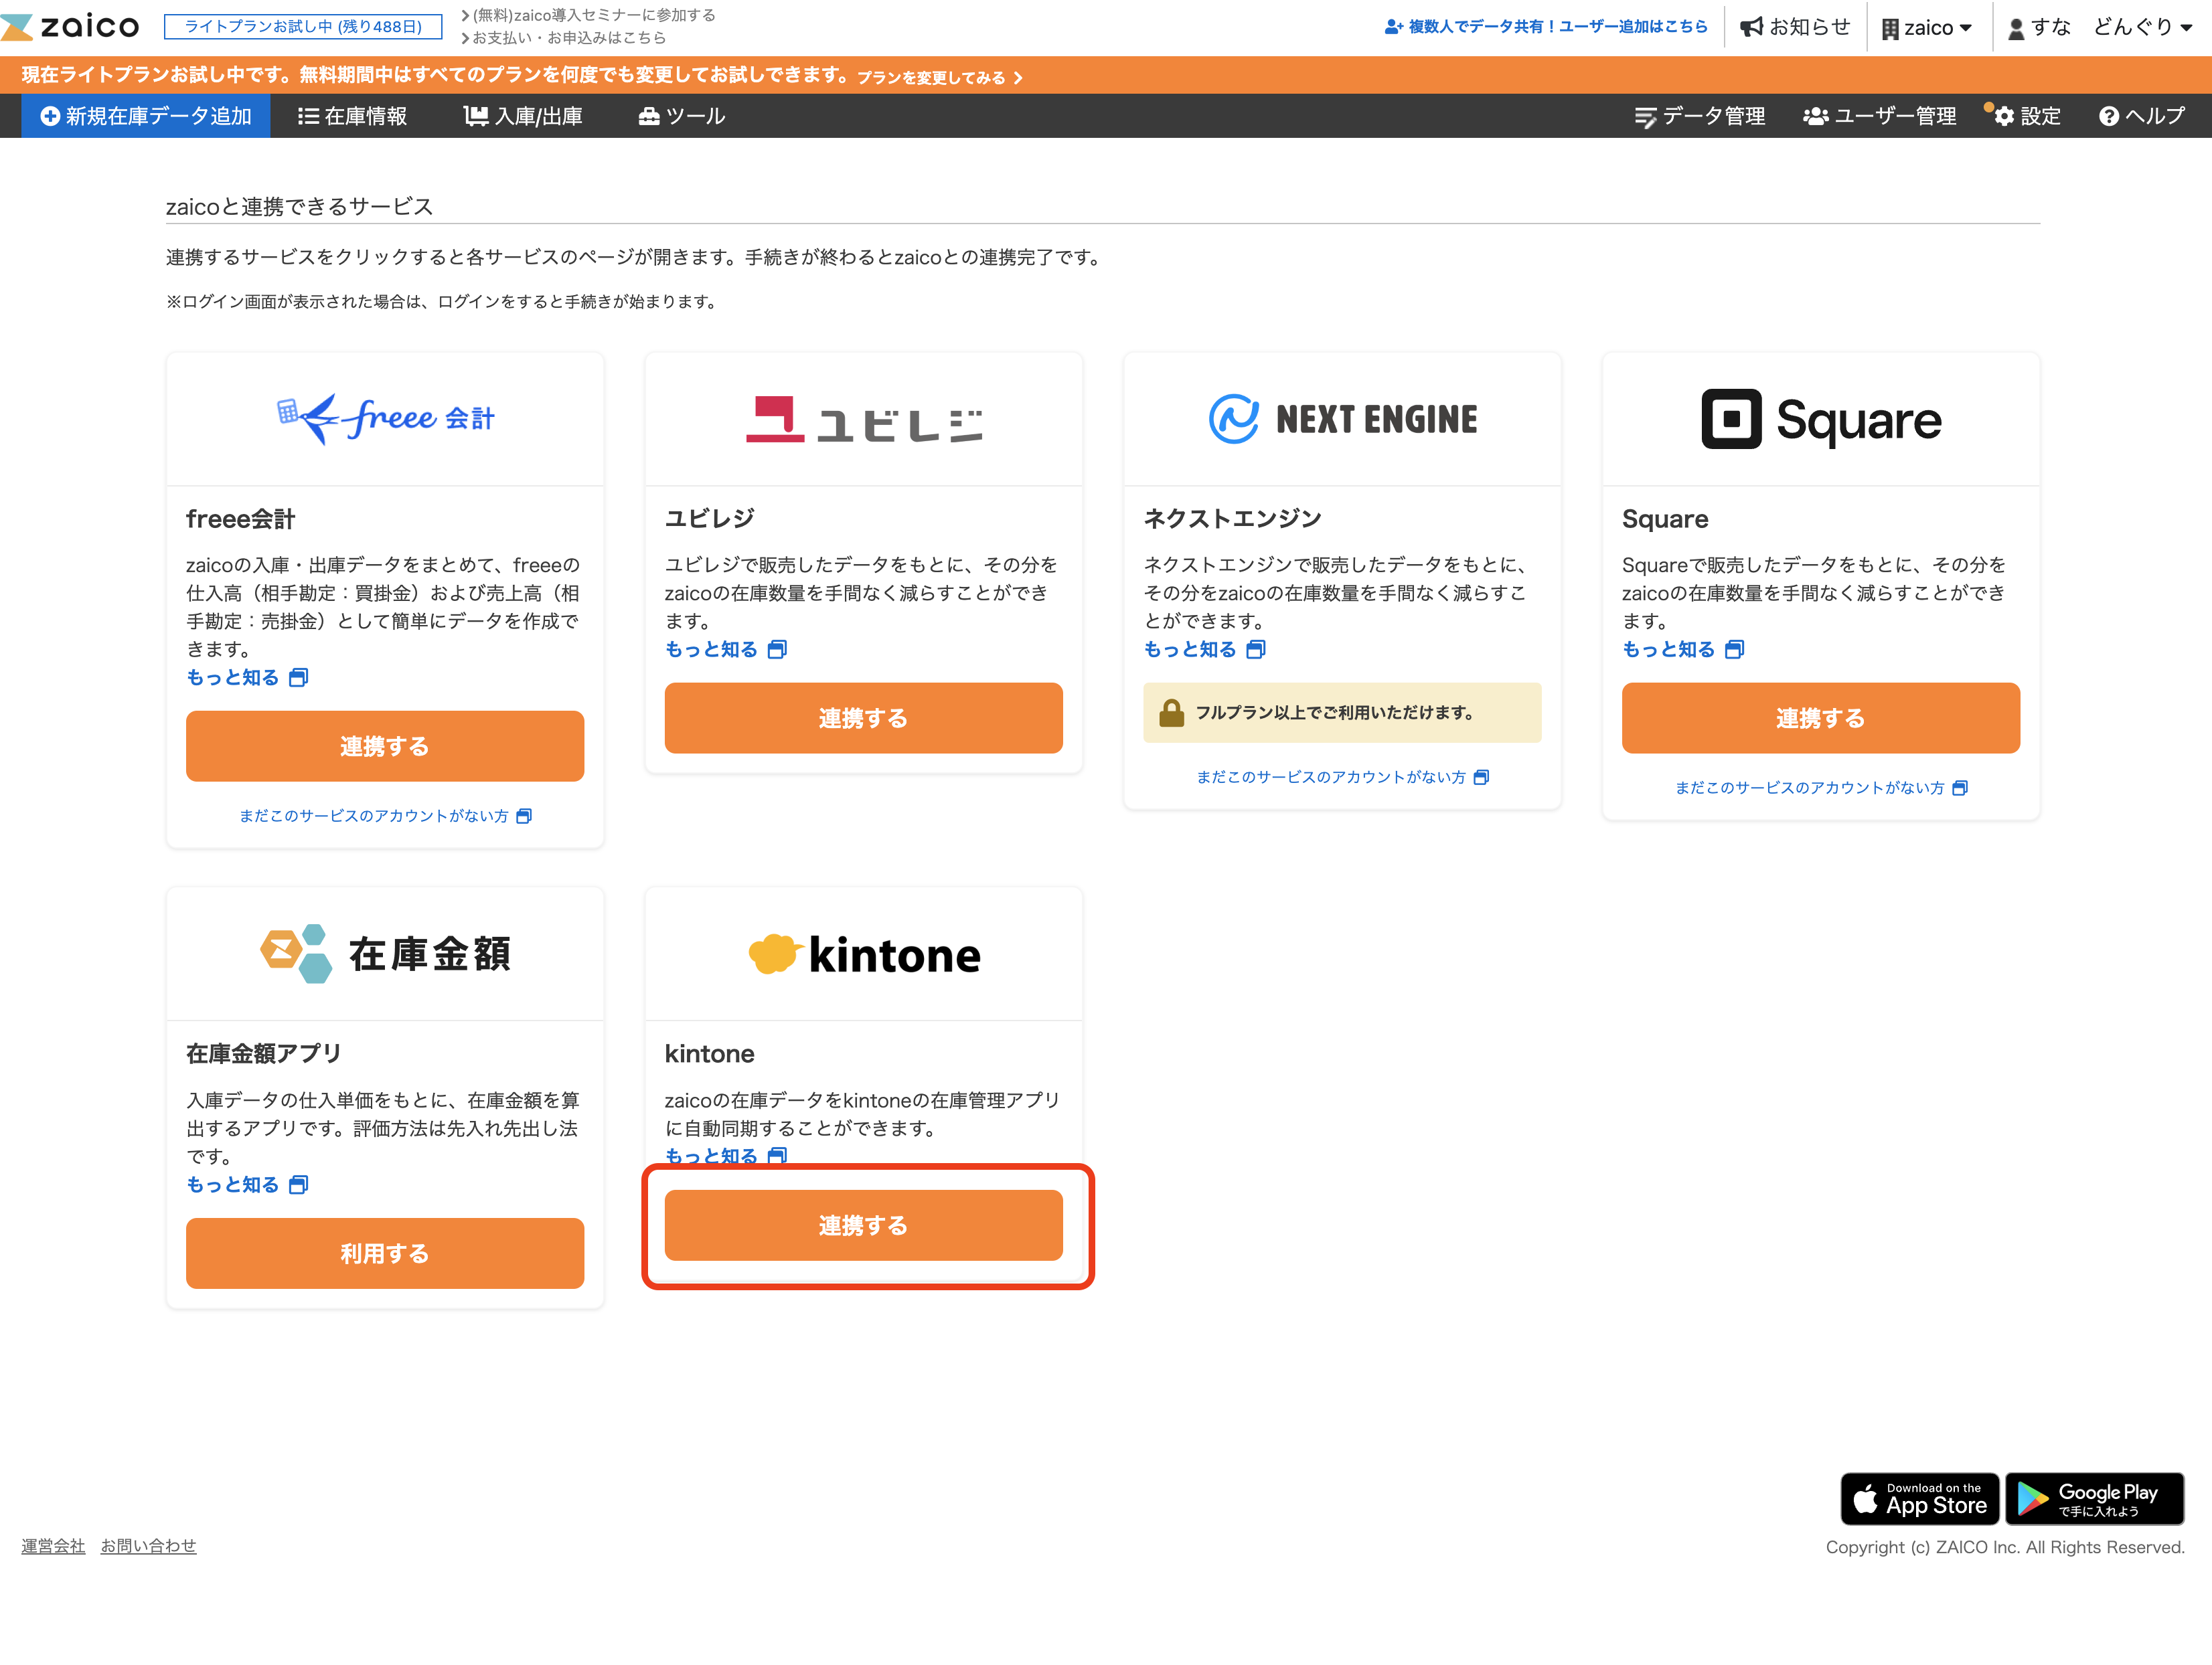Click the kintone logo image
This screenshot has width=2212, height=1665.
(864, 954)
